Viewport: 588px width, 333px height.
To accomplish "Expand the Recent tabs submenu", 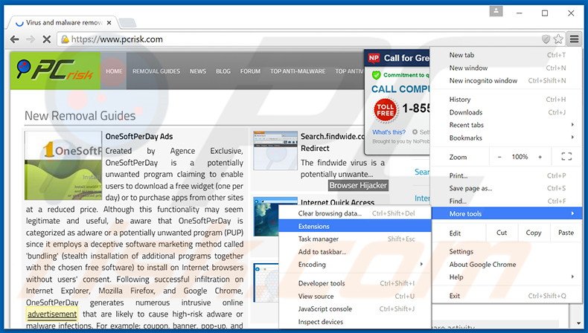I will 507,125.
